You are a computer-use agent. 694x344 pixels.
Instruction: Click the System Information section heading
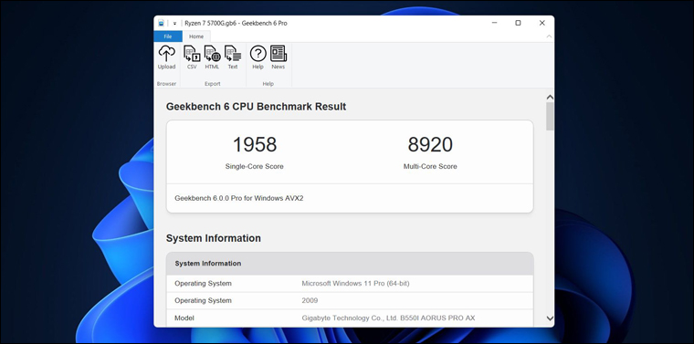point(214,238)
